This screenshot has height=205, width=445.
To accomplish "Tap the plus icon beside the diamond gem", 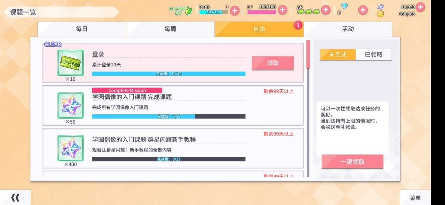I will click(x=363, y=10).
